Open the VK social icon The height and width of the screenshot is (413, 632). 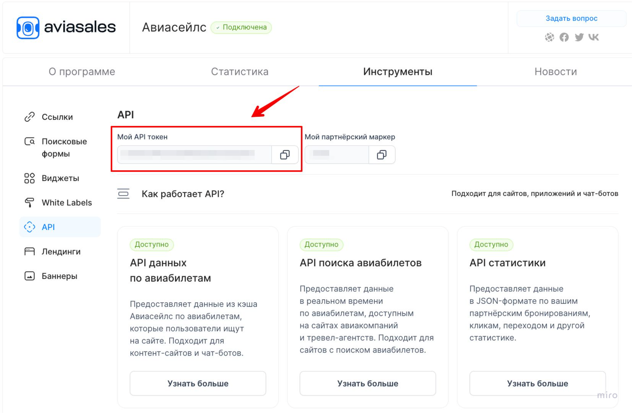pyautogui.click(x=593, y=37)
